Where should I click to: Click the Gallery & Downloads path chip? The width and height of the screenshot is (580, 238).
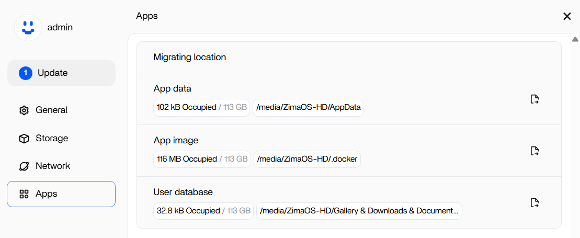point(359,211)
